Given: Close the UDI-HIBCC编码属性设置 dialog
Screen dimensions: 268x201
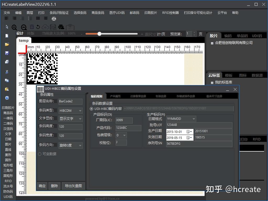Looking at the screenshot, I should (x=235, y=90).
